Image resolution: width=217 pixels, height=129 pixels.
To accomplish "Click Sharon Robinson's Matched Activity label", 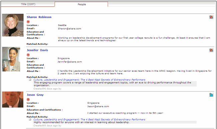I will click(37, 44).
